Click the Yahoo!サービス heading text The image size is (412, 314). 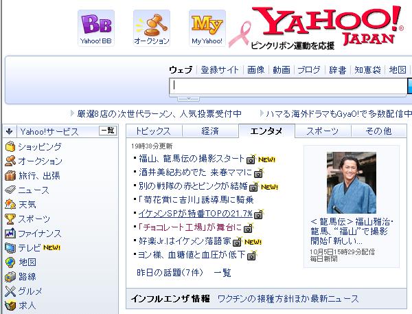tap(49, 131)
